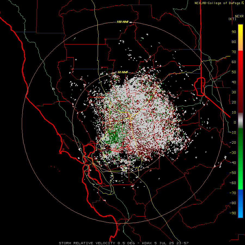Click the 30 value on velocity scale
Screen dimensions: 245x245
point(234,92)
